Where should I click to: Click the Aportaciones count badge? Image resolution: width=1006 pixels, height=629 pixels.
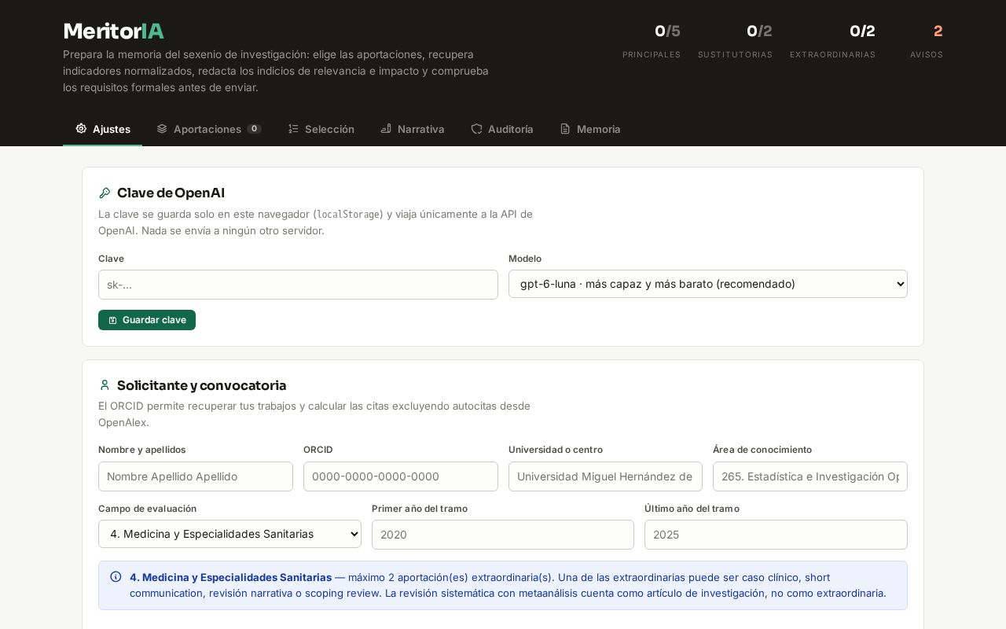coord(254,129)
